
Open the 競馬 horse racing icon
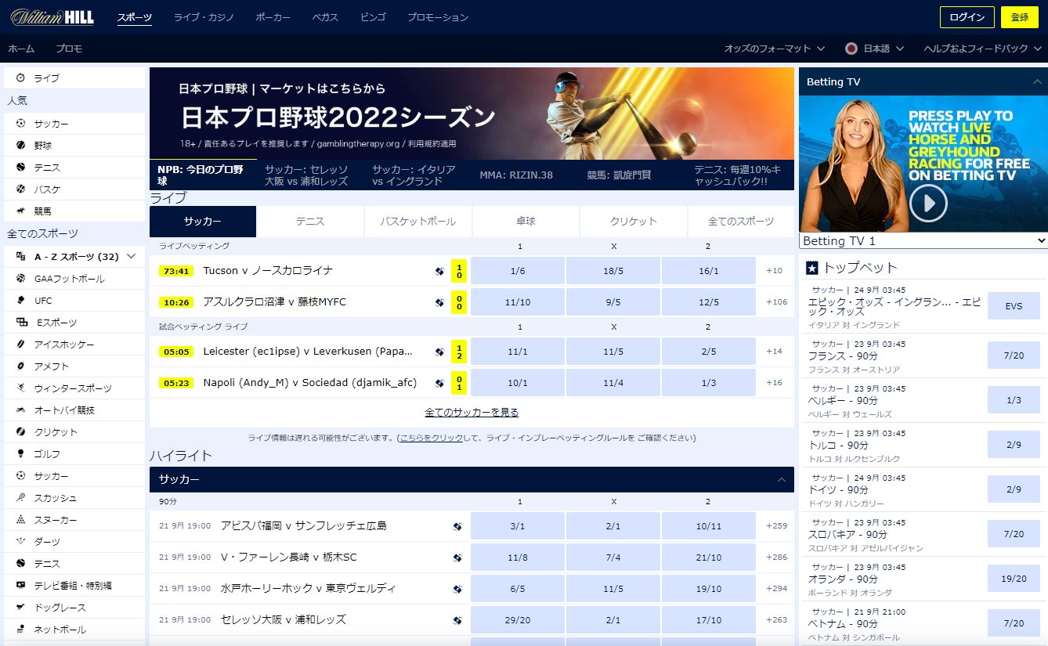[20, 211]
